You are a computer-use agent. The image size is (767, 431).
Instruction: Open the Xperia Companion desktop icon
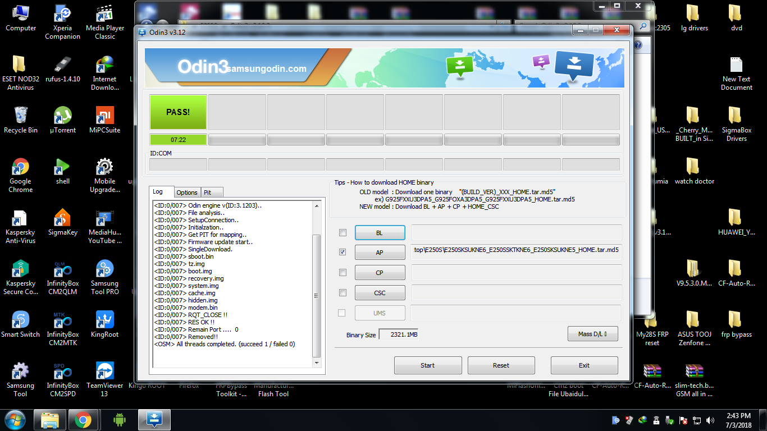click(x=62, y=22)
